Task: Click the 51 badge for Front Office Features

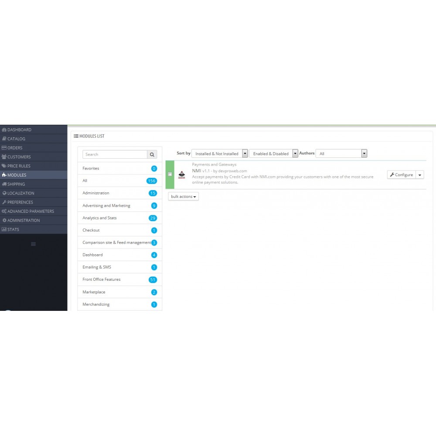Action: coord(153,279)
